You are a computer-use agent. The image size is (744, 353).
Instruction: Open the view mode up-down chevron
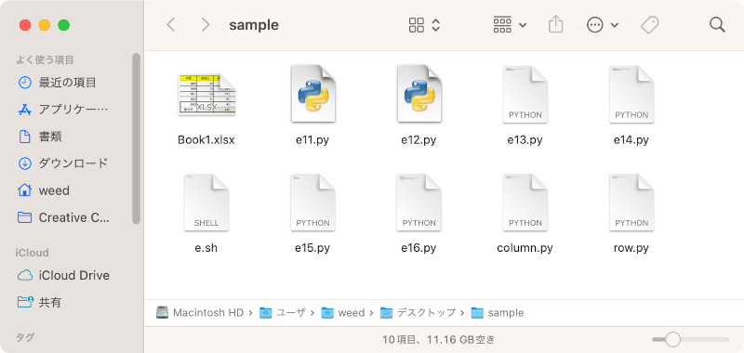pyautogui.click(x=435, y=25)
